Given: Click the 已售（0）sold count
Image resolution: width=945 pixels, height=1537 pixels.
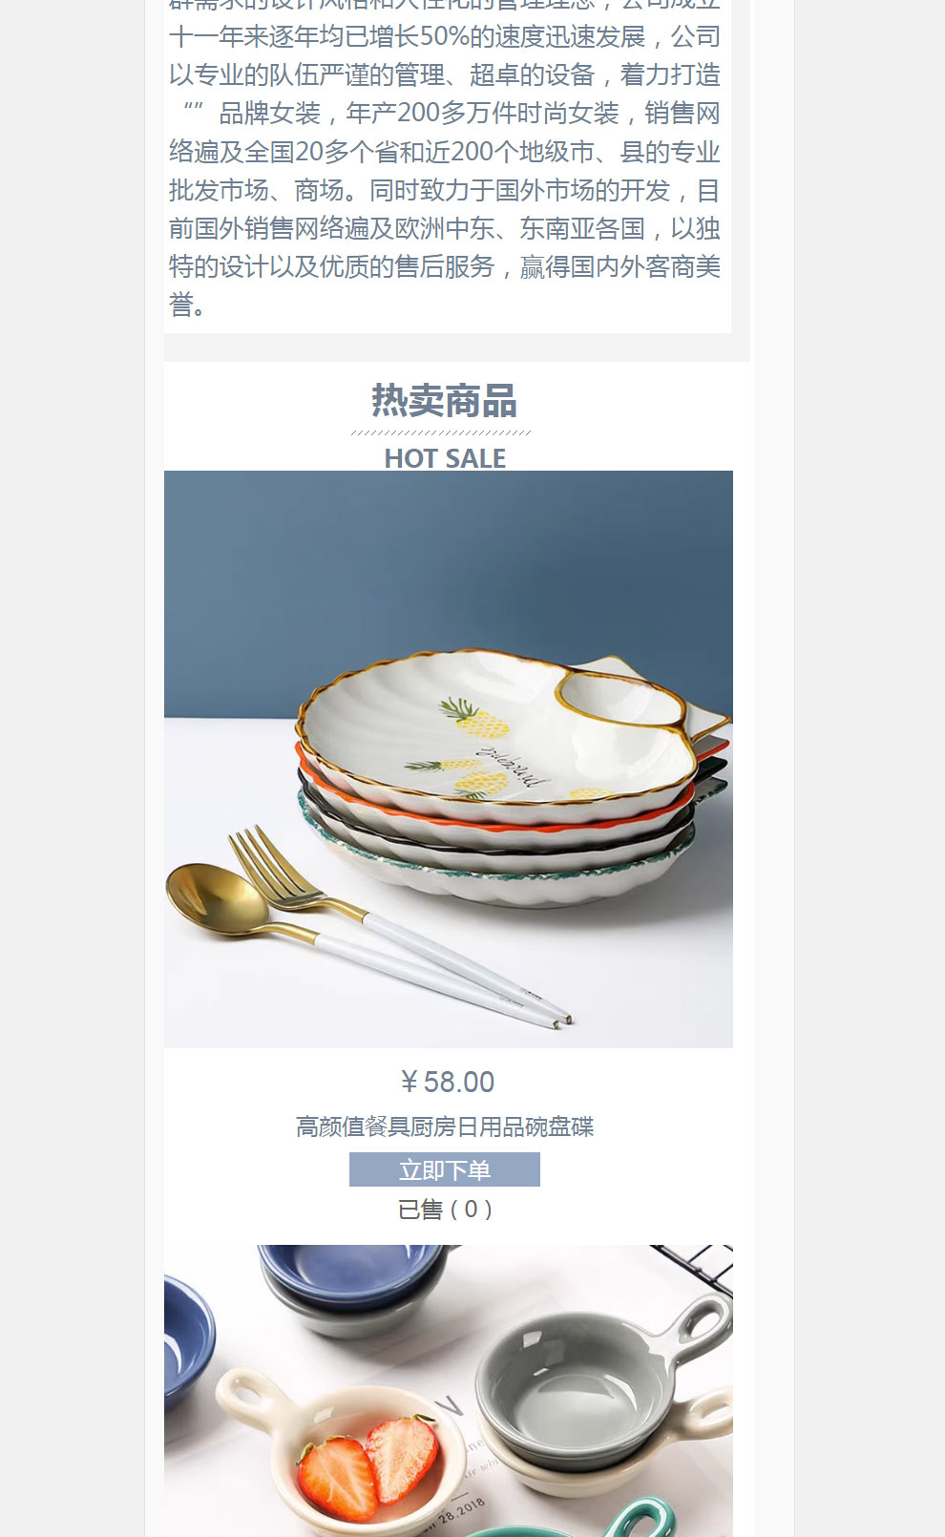Looking at the screenshot, I should 445,1210.
